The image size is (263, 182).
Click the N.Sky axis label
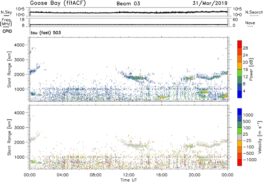click(6, 12)
